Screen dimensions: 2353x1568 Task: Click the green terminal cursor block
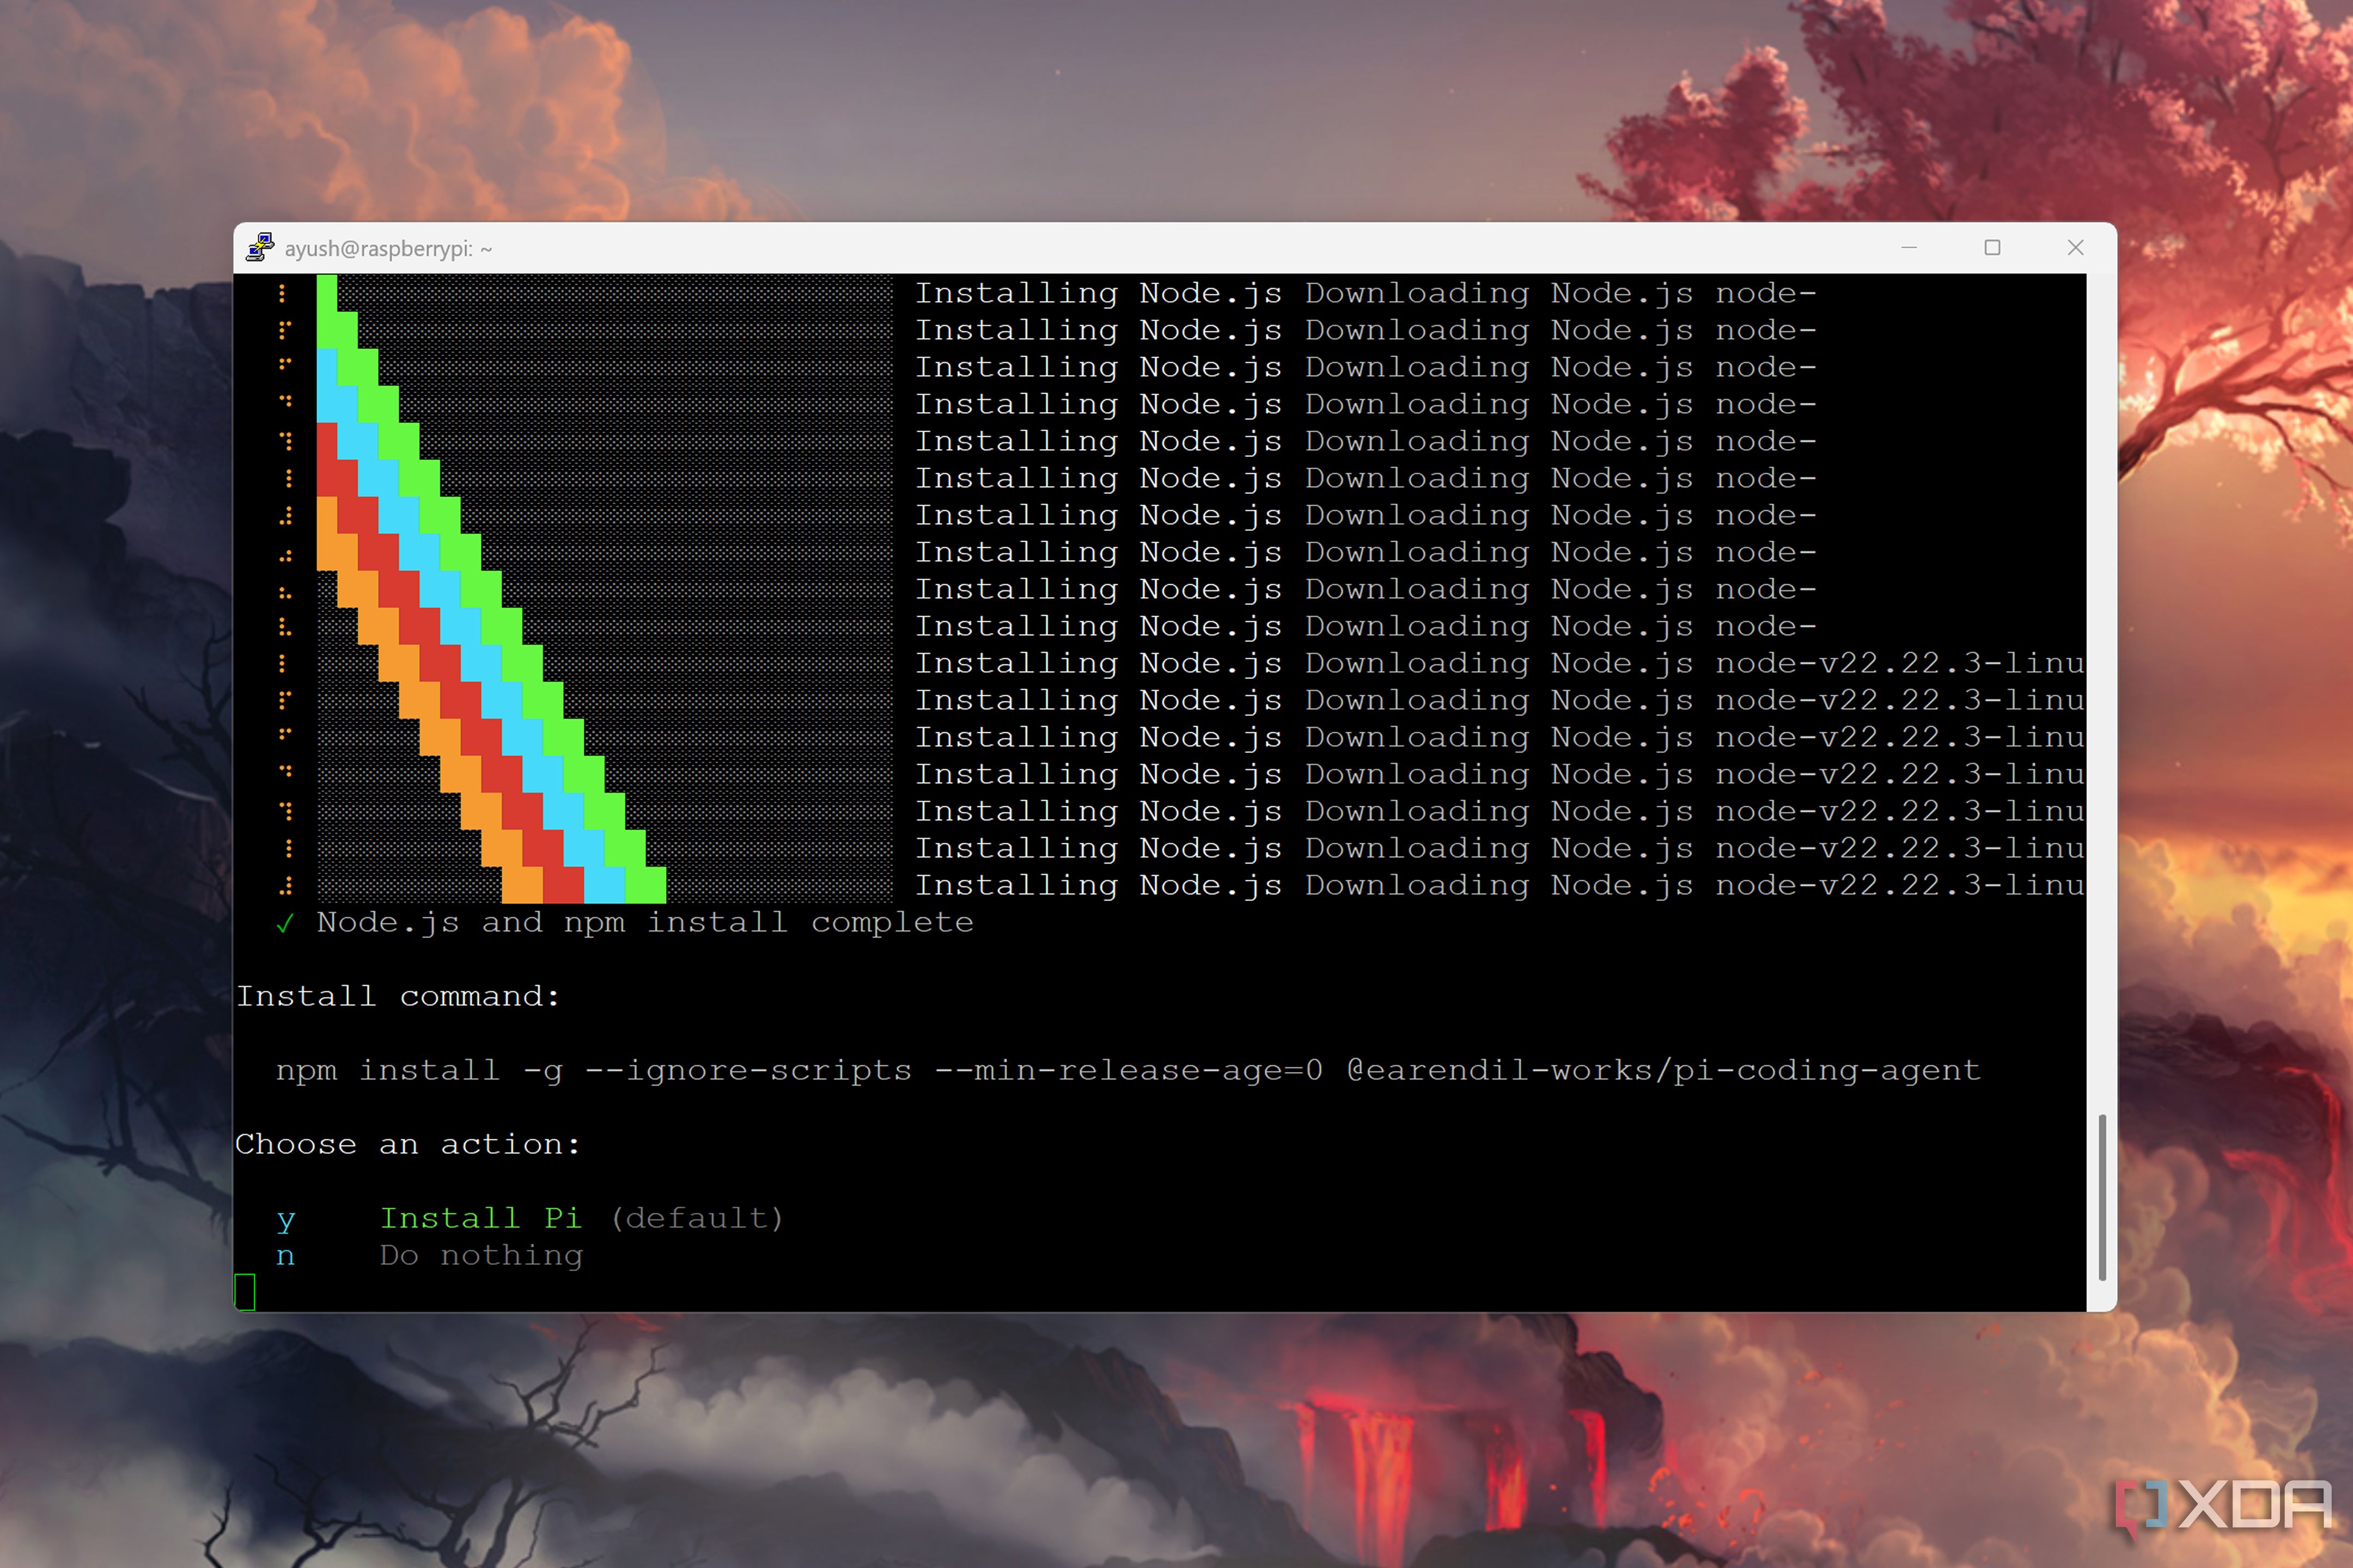click(245, 1292)
